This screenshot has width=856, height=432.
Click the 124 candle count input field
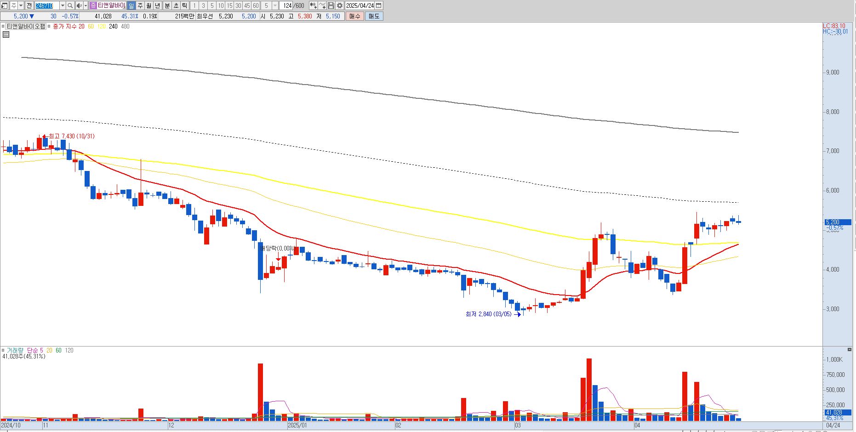coord(286,6)
